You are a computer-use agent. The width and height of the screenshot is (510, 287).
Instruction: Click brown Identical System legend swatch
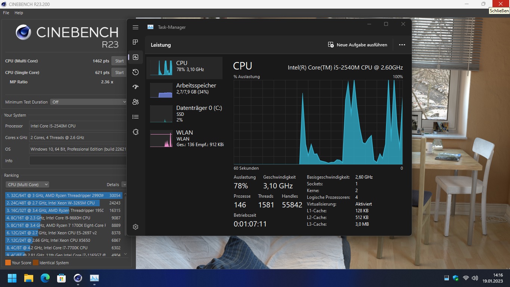(35, 263)
